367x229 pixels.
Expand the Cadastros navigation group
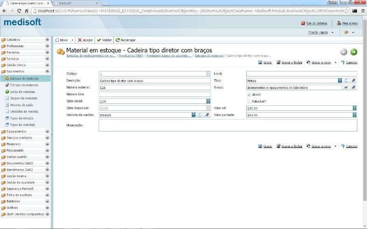(x=47, y=39)
